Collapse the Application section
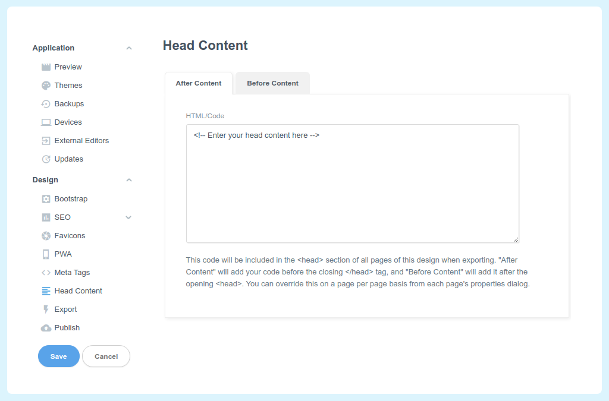Image resolution: width=609 pixels, height=401 pixels. 128,48
